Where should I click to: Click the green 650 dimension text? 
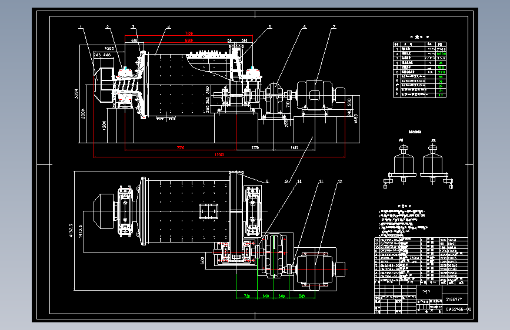266,296
